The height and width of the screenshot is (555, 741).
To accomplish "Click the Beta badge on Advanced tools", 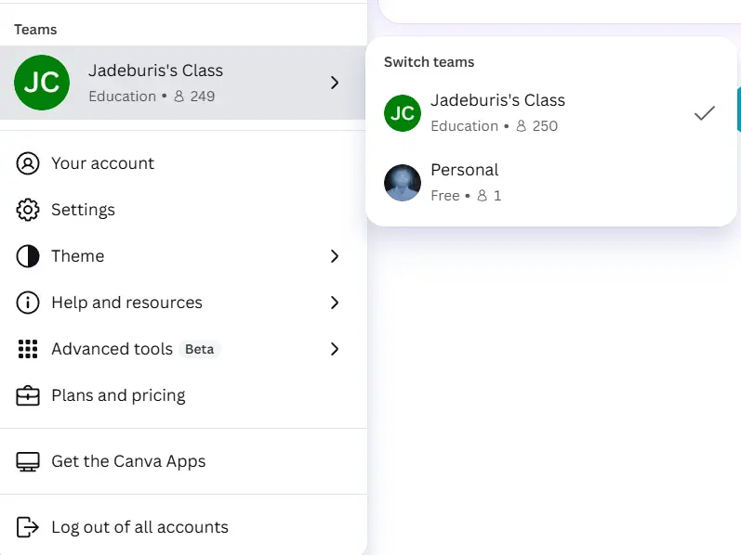I will tap(199, 349).
